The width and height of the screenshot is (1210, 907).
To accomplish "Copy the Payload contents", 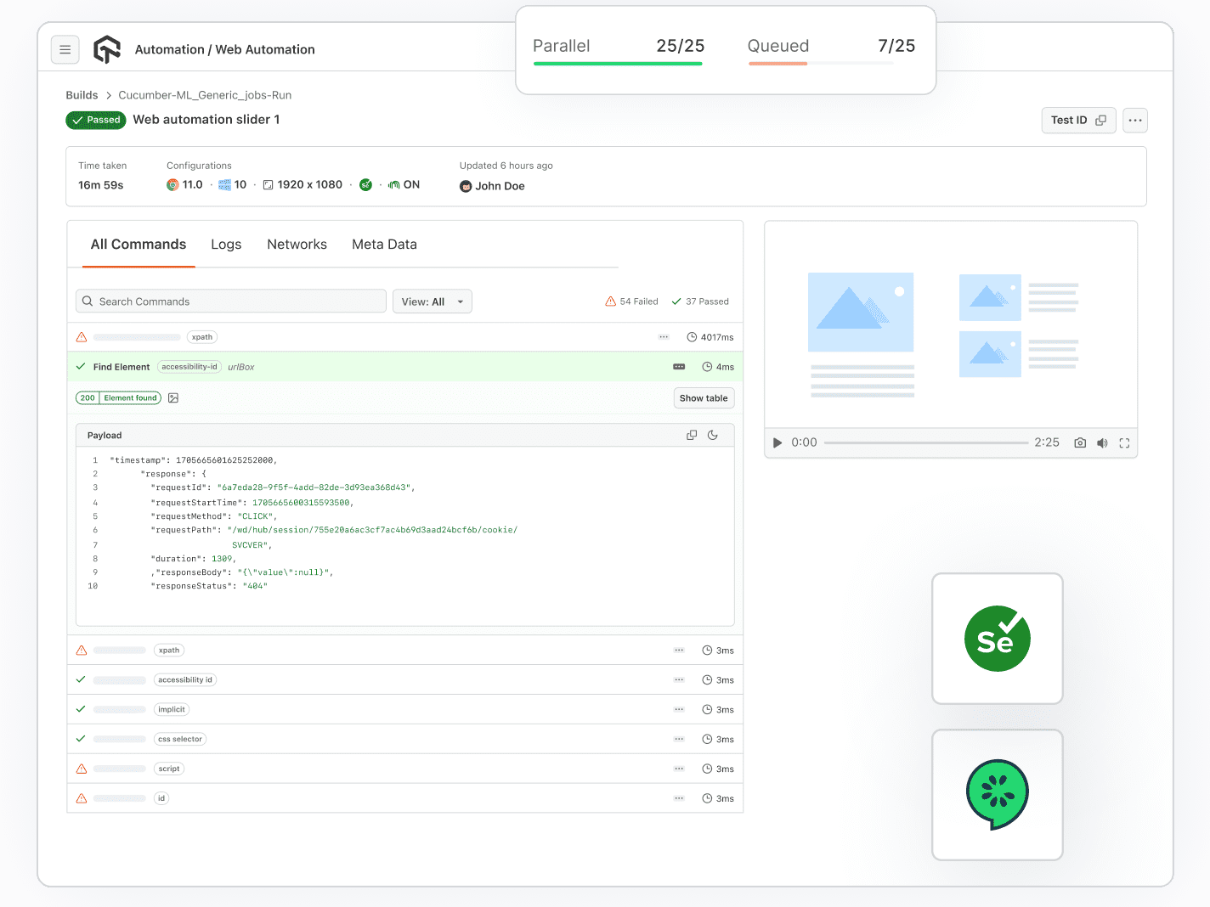I will coord(691,434).
